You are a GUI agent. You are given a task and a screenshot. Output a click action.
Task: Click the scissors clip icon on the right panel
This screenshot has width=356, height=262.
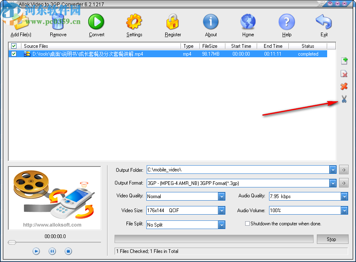tap(344, 99)
